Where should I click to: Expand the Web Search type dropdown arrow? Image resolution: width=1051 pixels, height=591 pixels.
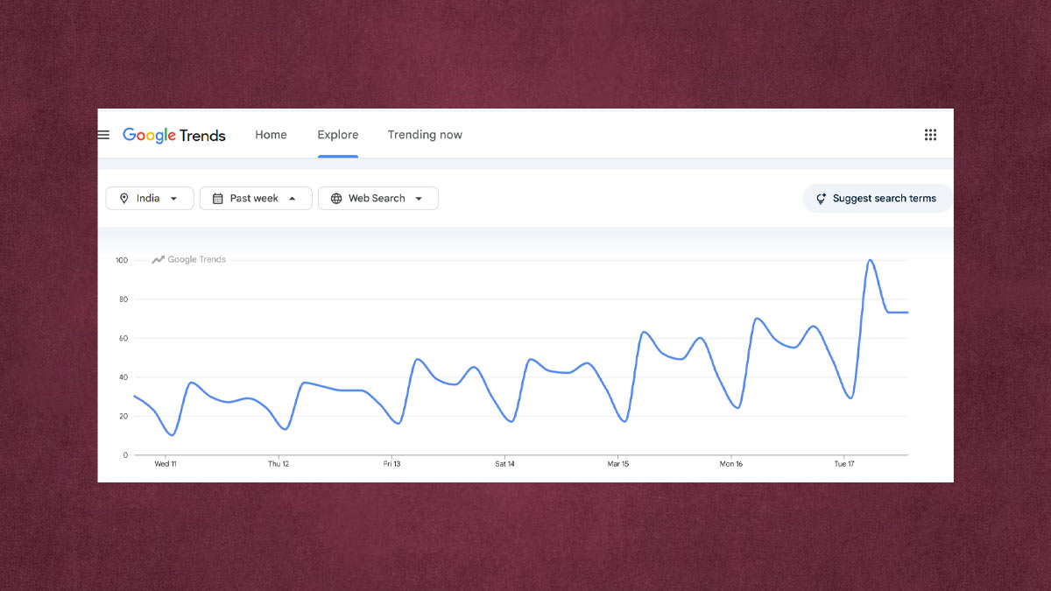click(x=419, y=199)
